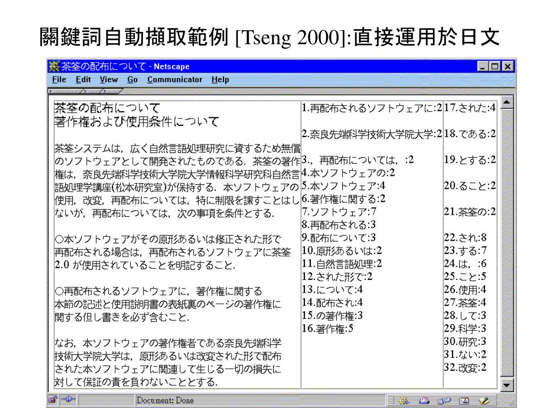Click keyword '8.再配布される:3'
The width and height of the screenshot is (544, 408).
coord(338,225)
